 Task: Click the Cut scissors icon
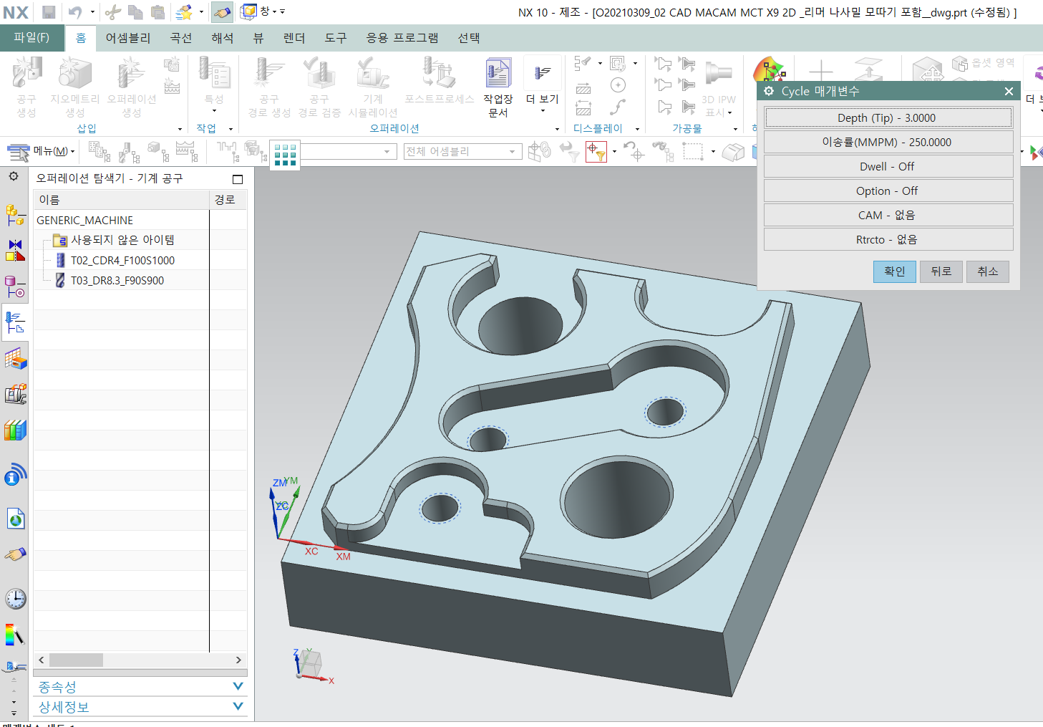[112, 12]
